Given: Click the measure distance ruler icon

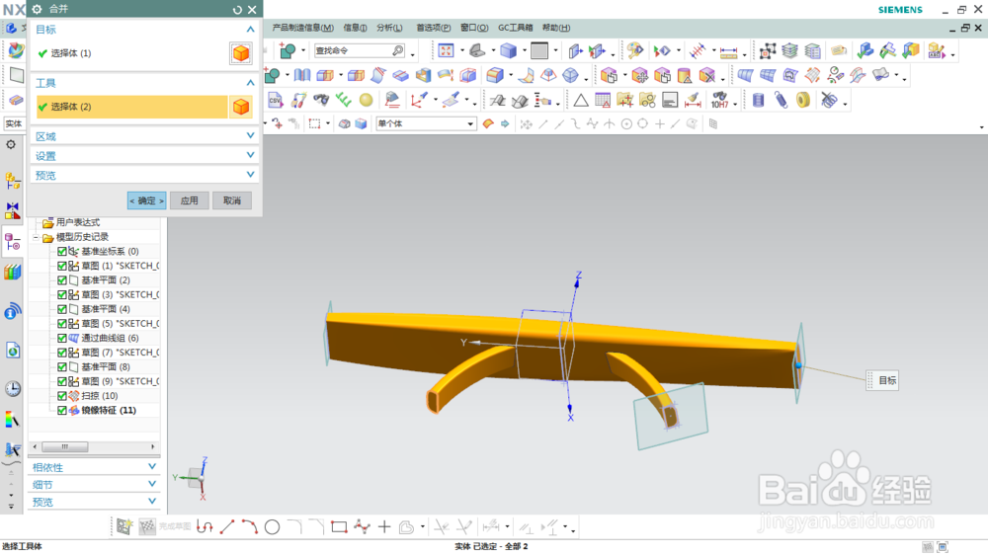Looking at the screenshot, I should [x=728, y=51].
